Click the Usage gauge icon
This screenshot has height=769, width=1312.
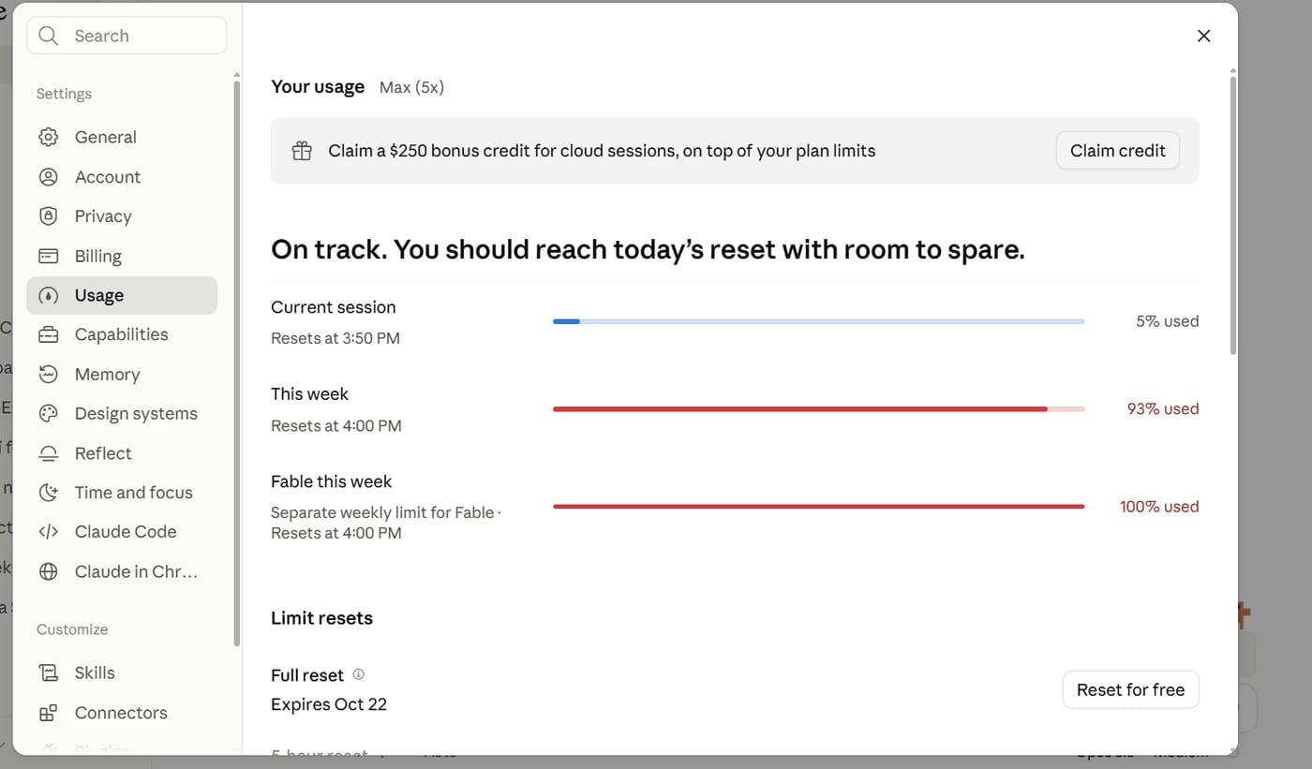click(x=48, y=295)
